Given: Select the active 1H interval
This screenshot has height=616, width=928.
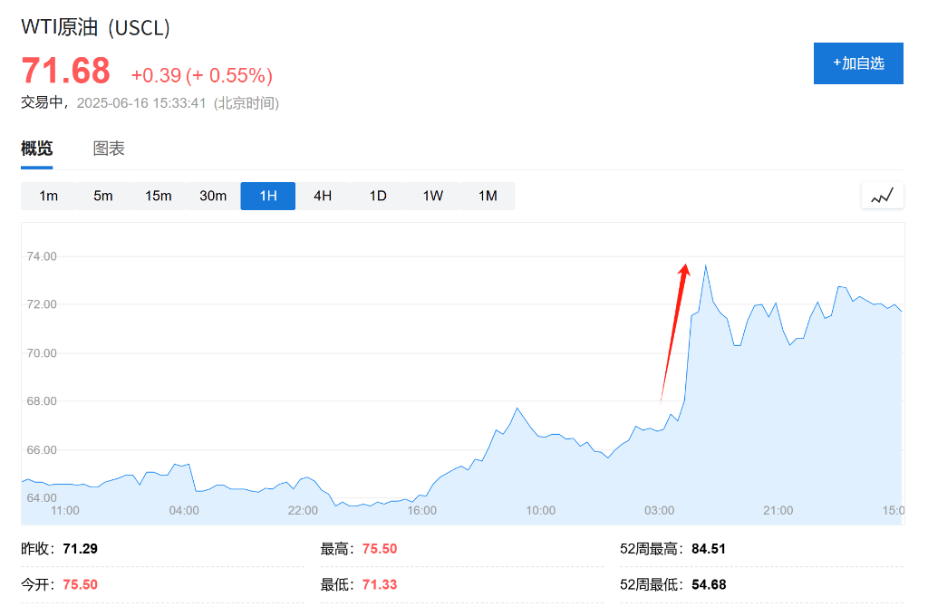Looking at the screenshot, I should click(x=268, y=196).
